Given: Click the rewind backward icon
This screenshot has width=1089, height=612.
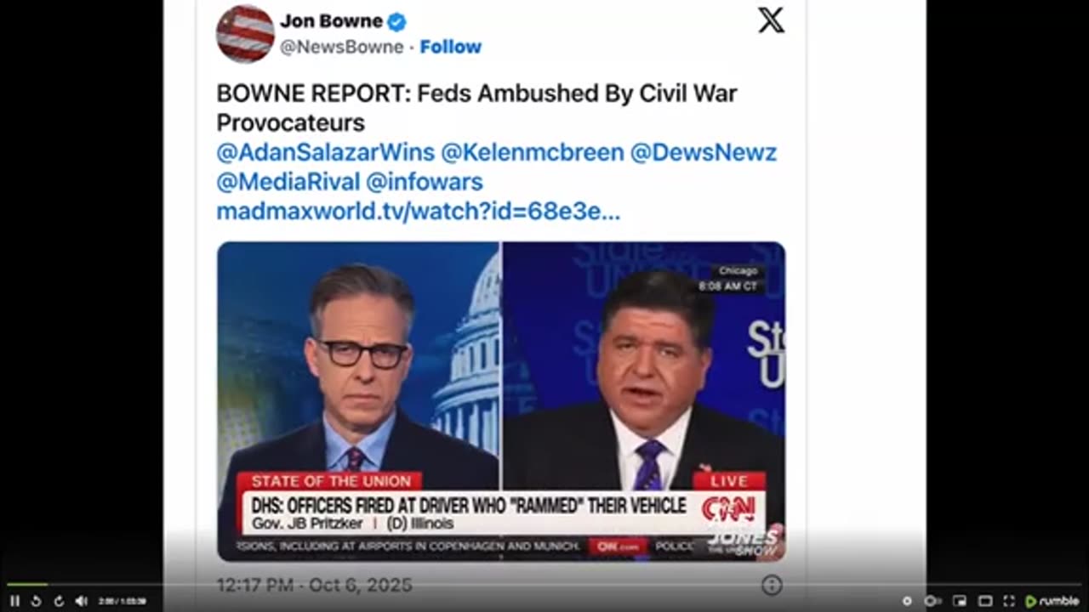Looking at the screenshot, I should tap(37, 601).
